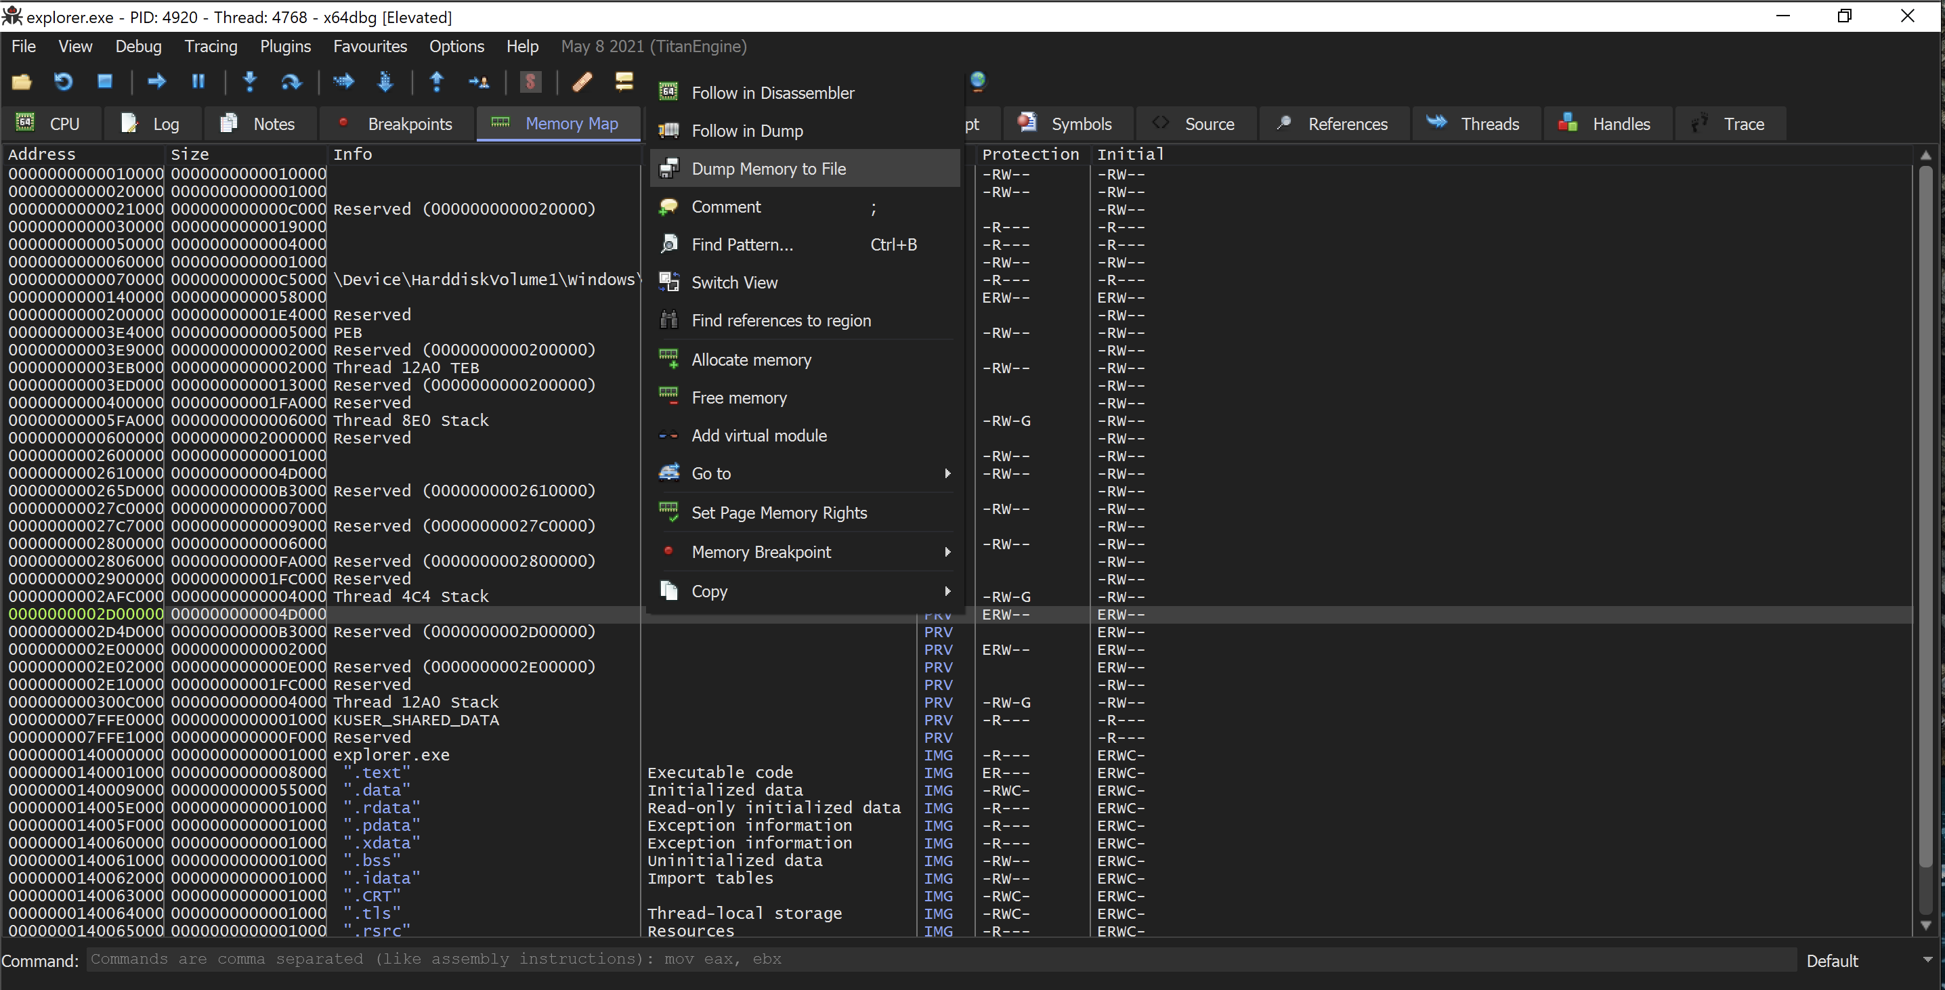Click Switch View in context menu
The width and height of the screenshot is (1945, 990).
click(805, 282)
